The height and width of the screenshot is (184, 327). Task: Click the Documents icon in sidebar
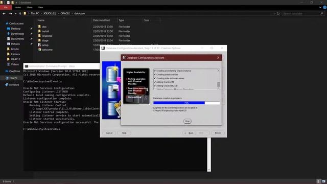[8, 39]
